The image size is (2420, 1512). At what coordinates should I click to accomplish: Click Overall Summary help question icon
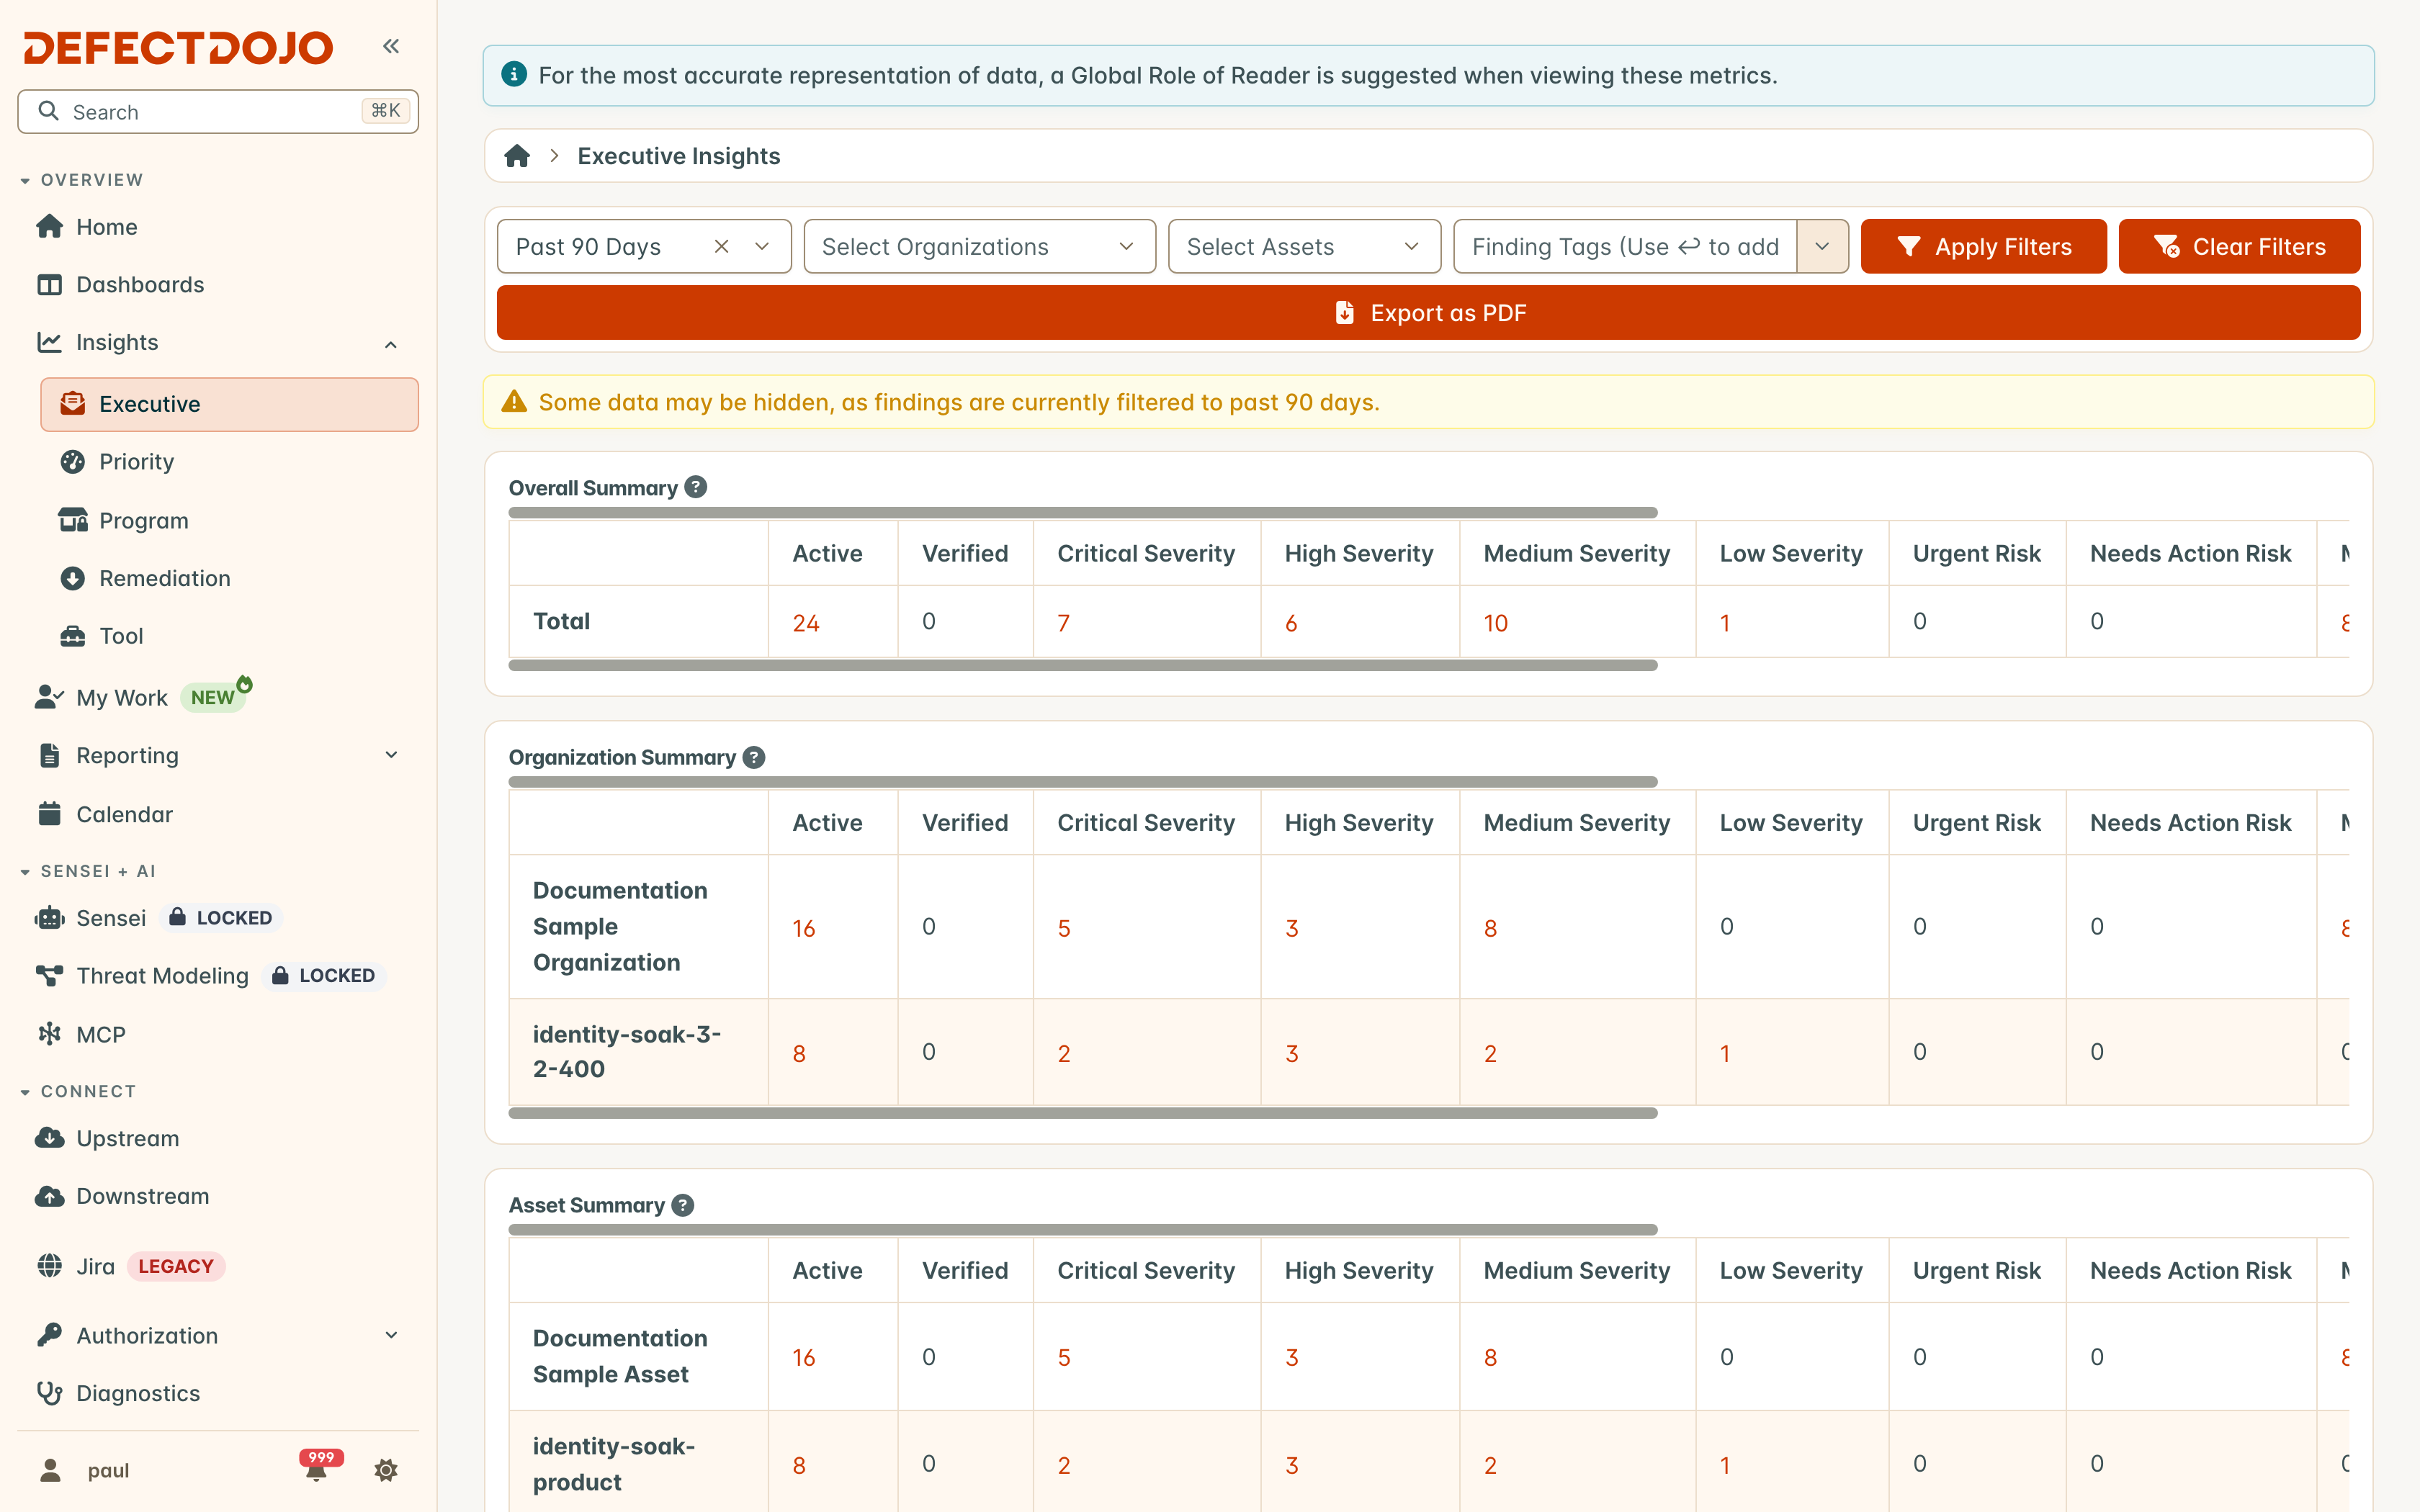pyautogui.click(x=696, y=487)
